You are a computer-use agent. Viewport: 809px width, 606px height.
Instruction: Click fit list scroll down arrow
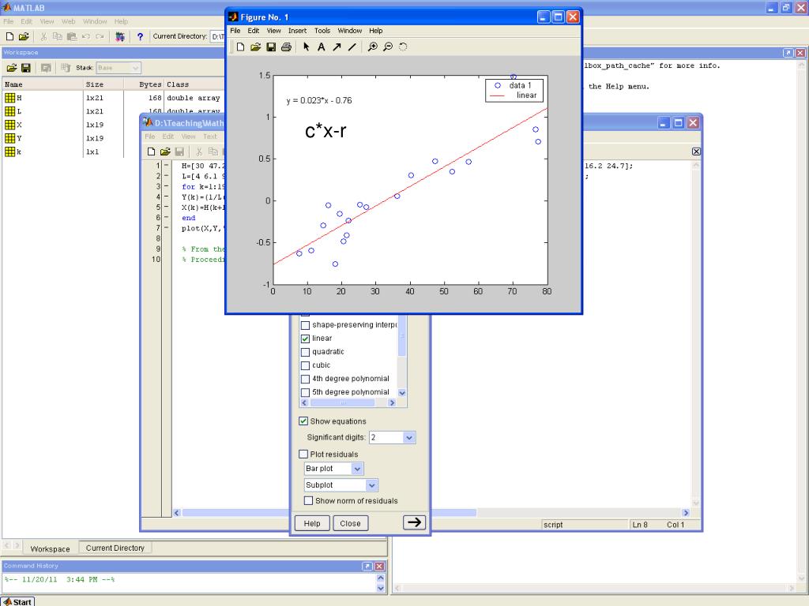(x=402, y=393)
